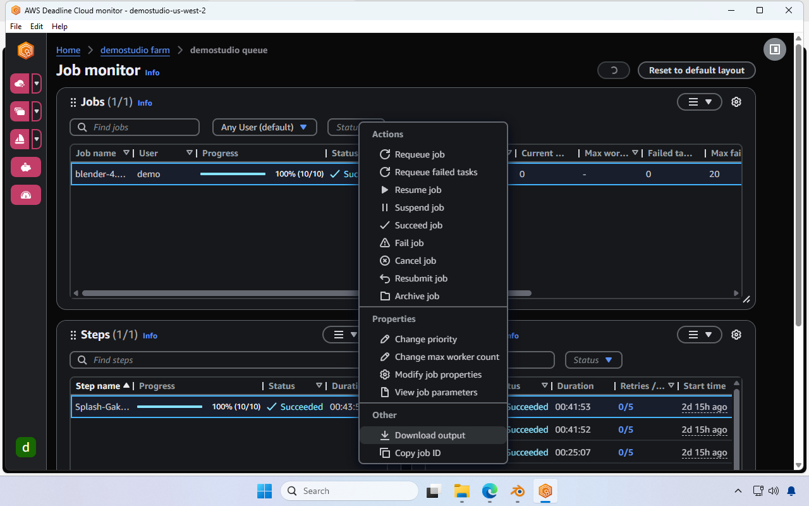Viewport: 809px width, 506px height.
Task: Open the Status filter dropdown in Steps panel
Action: (593, 359)
